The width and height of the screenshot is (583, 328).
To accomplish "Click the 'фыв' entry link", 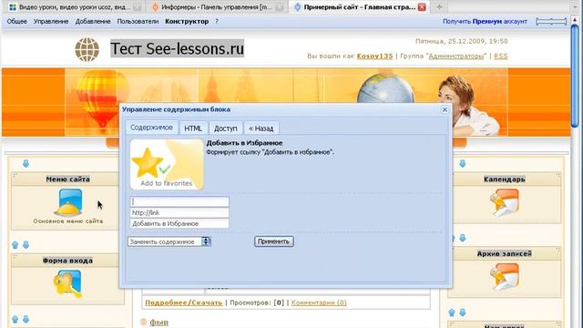I will point(159,322).
